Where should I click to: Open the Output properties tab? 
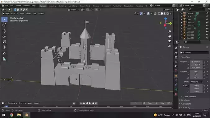tap(176, 57)
